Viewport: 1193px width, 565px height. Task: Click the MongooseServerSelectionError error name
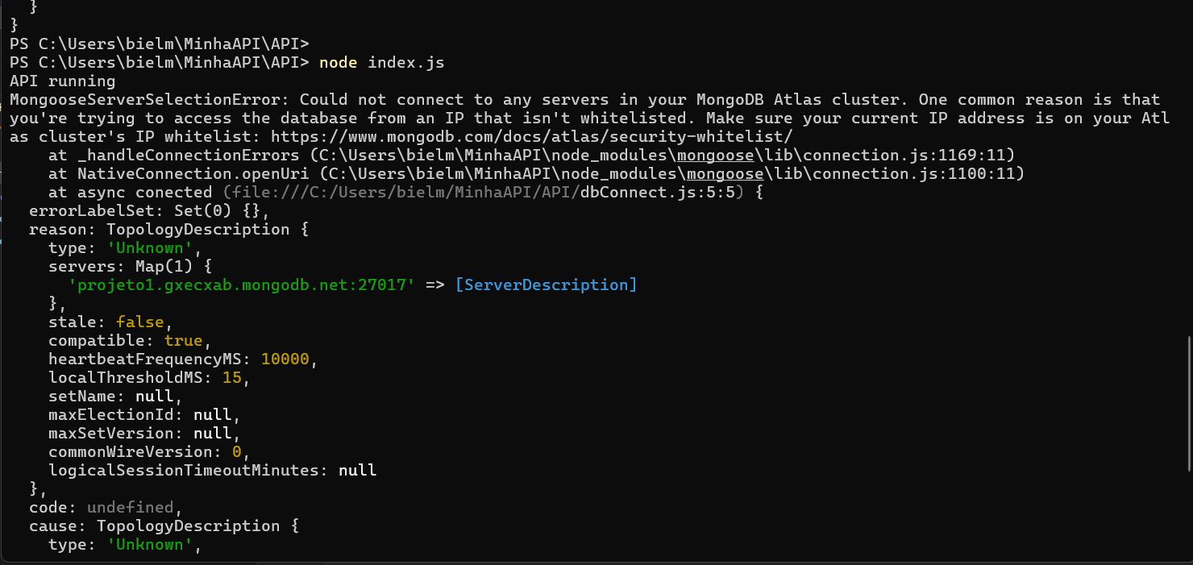(x=150, y=100)
